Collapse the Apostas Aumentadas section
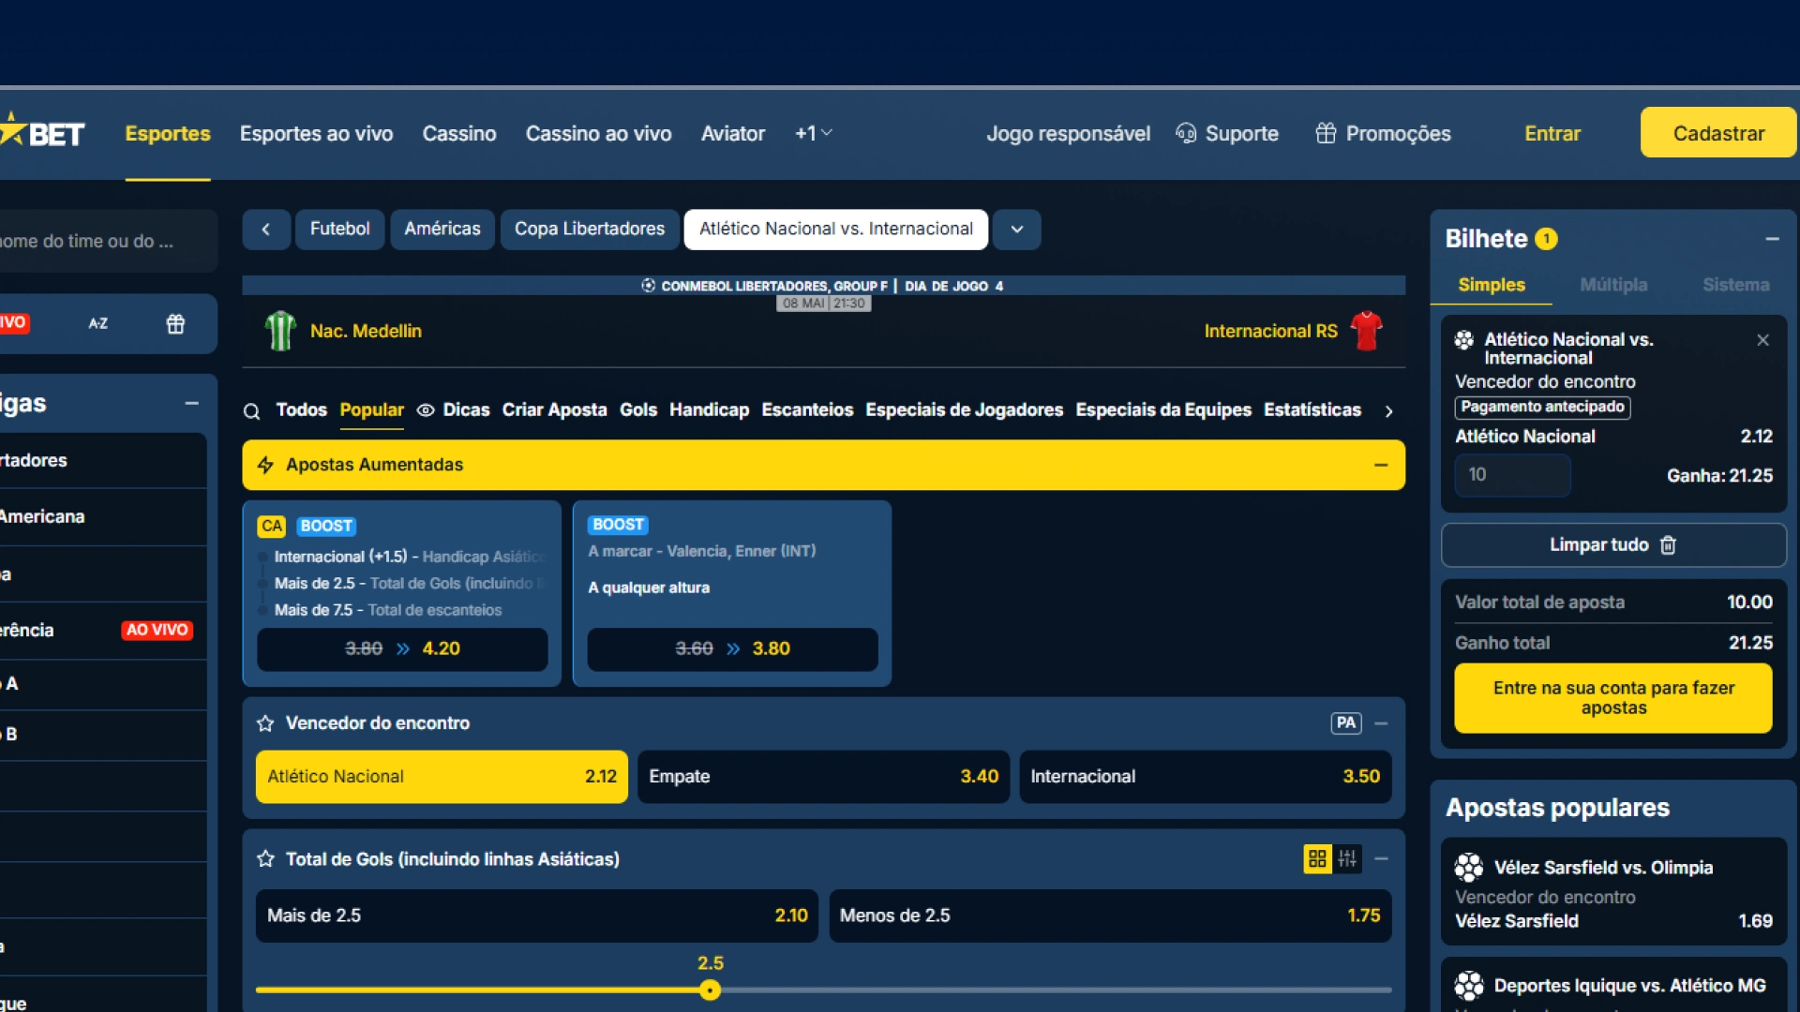Viewport: 1800px width, 1012px height. pos(1381,465)
